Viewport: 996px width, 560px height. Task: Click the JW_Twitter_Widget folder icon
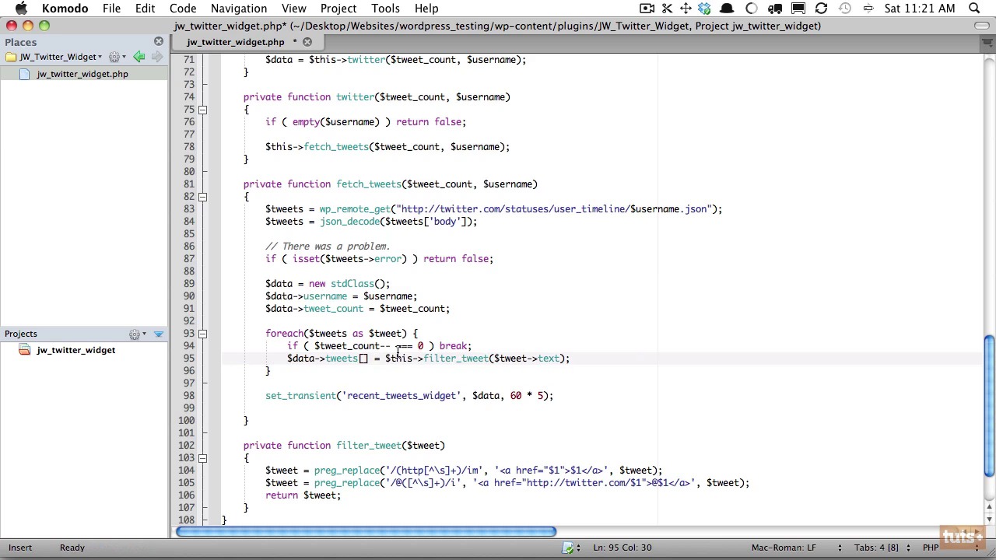(x=10, y=57)
